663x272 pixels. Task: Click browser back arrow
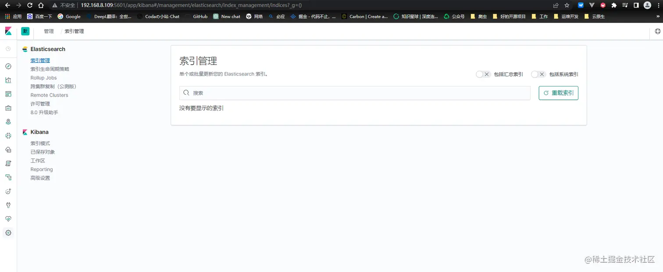pos(7,5)
